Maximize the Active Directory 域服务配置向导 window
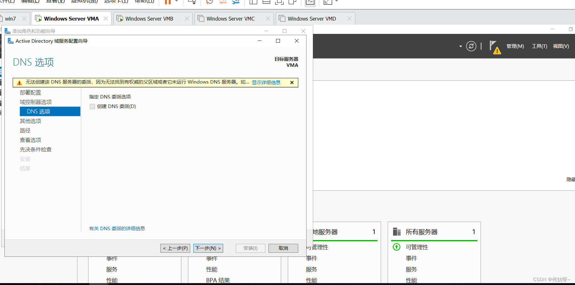 pyautogui.click(x=278, y=41)
